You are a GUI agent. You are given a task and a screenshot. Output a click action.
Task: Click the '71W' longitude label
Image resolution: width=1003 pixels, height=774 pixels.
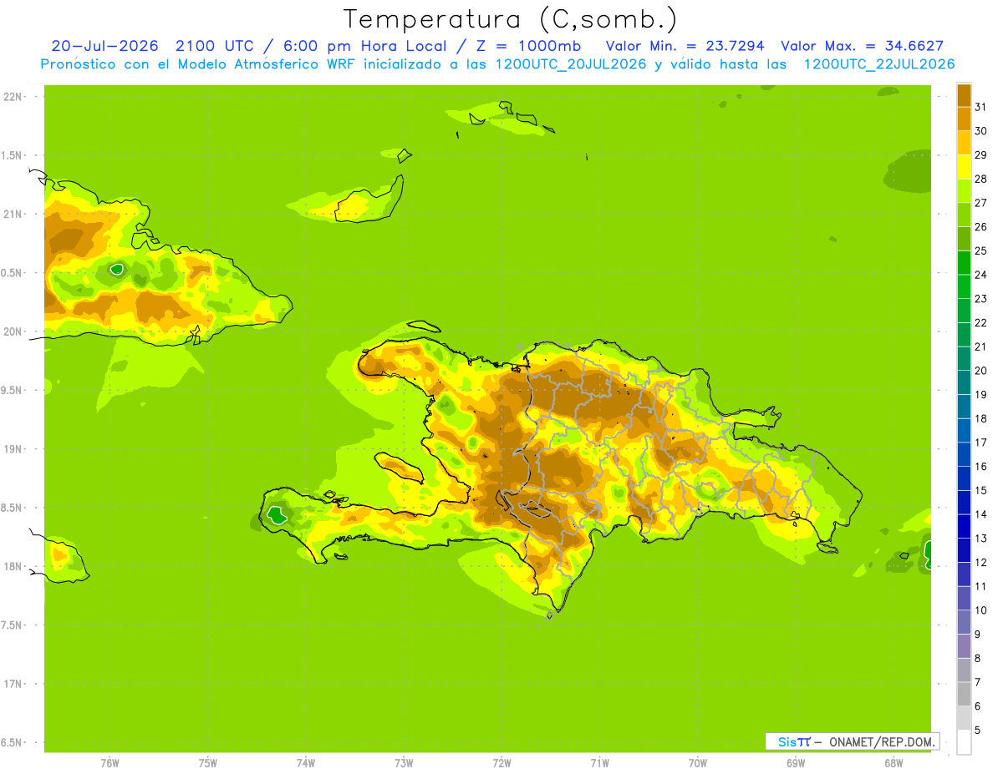pyautogui.click(x=599, y=763)
